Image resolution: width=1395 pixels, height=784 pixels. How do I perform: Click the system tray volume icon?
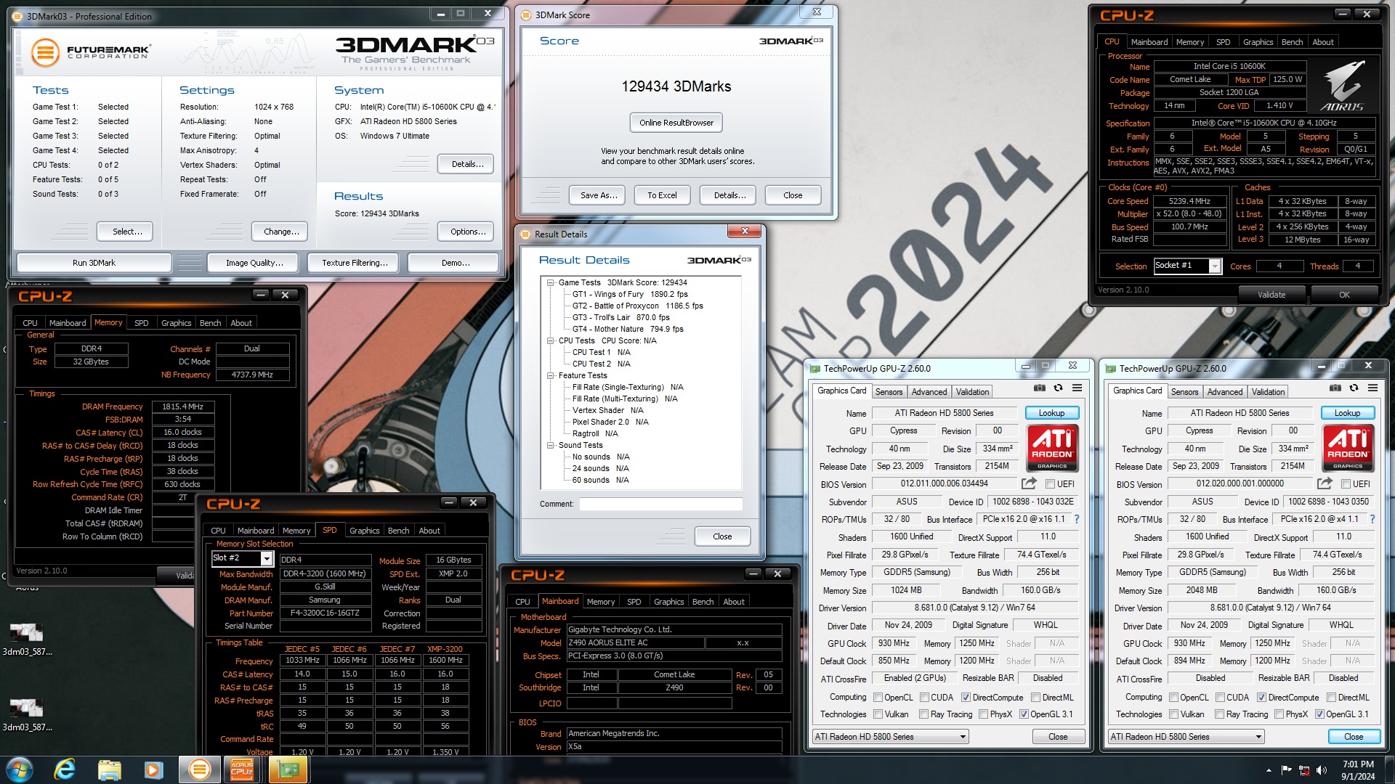1321,770
